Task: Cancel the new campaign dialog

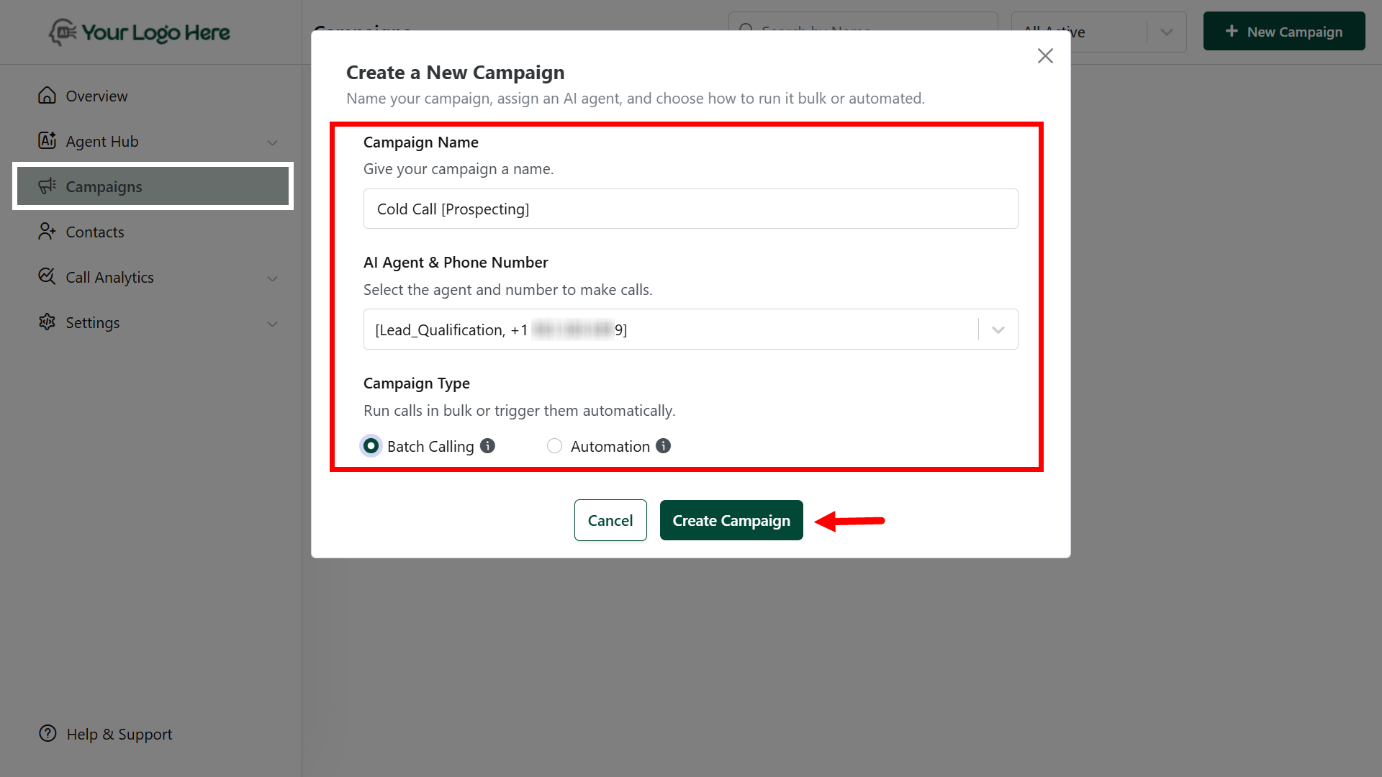Action: click(x=610, y=520)
